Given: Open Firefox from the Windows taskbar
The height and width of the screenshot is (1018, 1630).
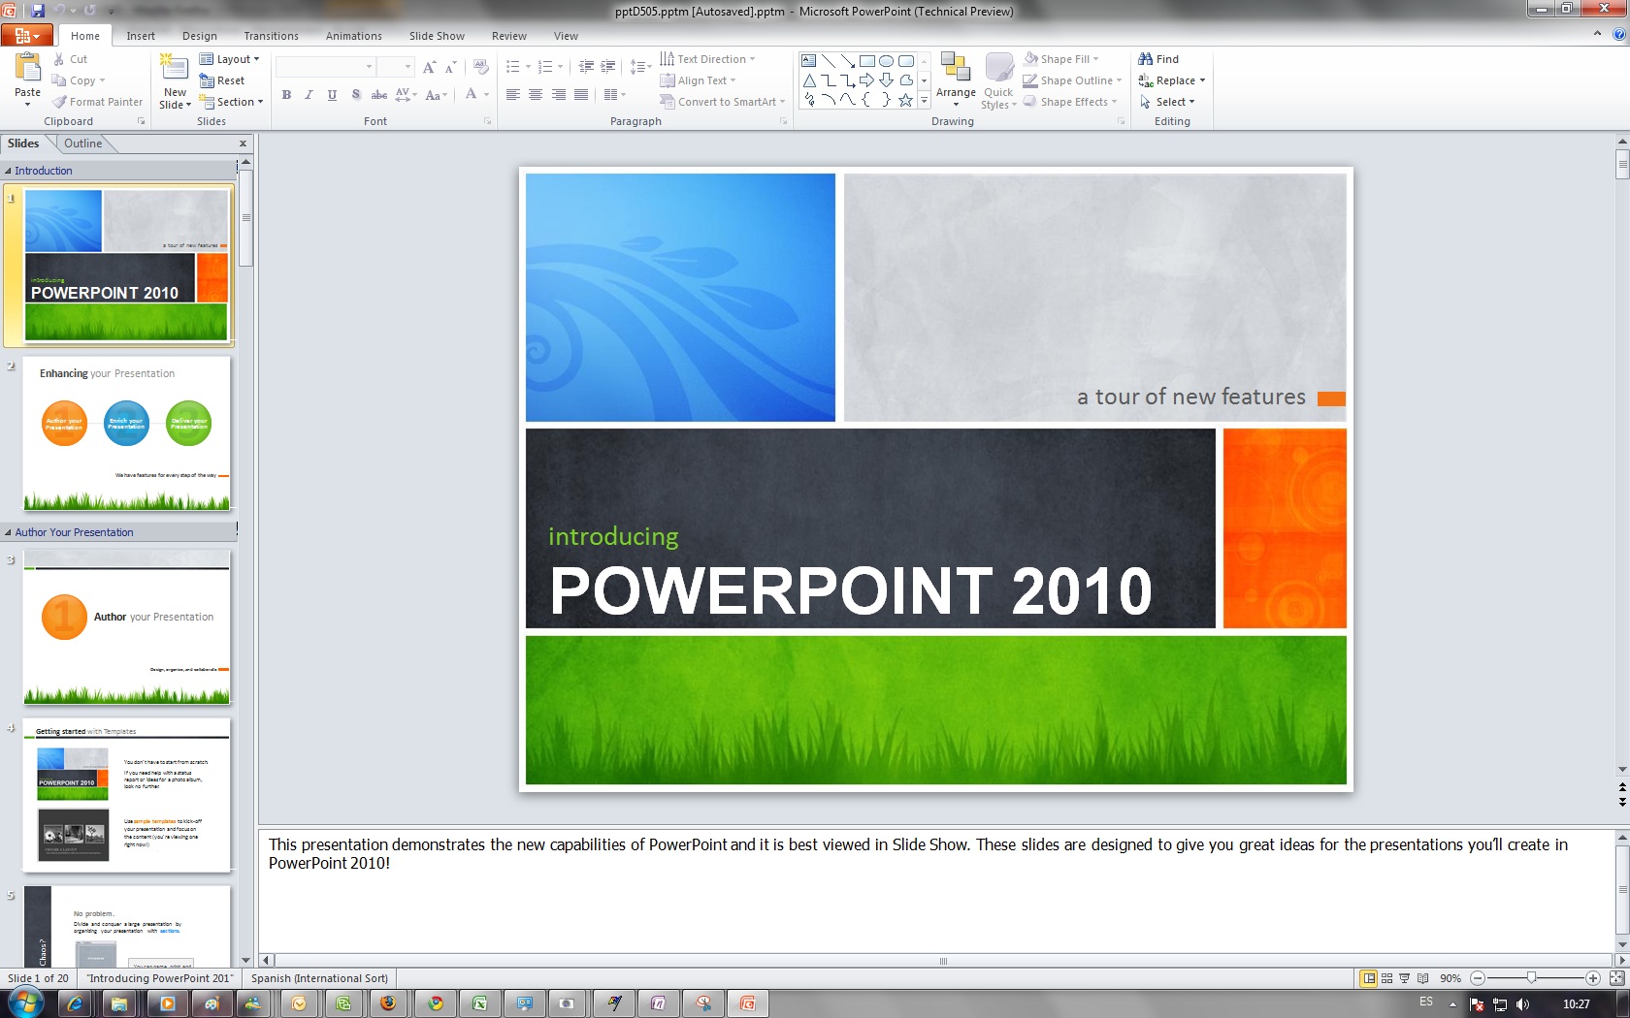Looking at the screenshot, I should (x=388, y=1003).
